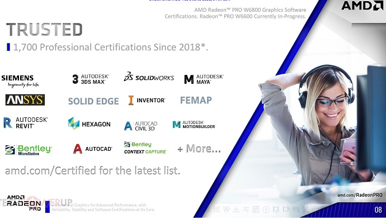
Task: Click the red AutoCAD logo
Action: [x=92, y=149]
